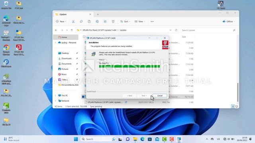This screenshot has height=143, width=255.
Task: Cancel the EPLAN Platform installation
Action: 160,96
